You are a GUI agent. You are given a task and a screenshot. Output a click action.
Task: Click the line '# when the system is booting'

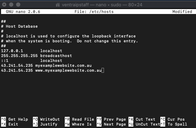click(x=70, y=41)
